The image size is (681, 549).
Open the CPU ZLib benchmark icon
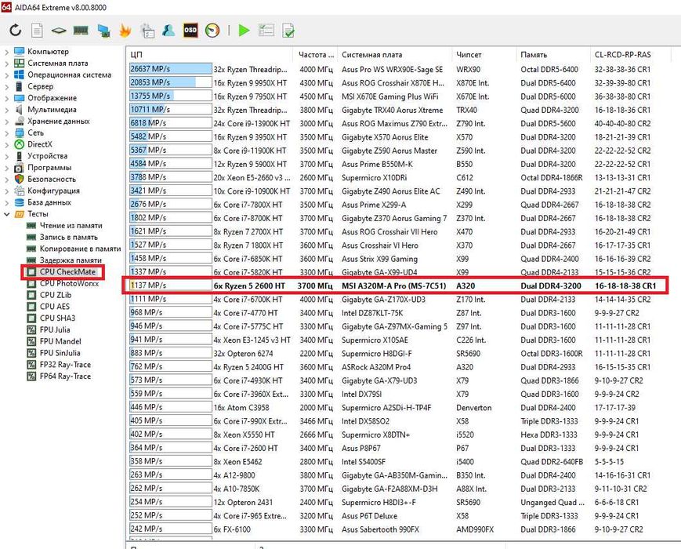pos(31,295)
